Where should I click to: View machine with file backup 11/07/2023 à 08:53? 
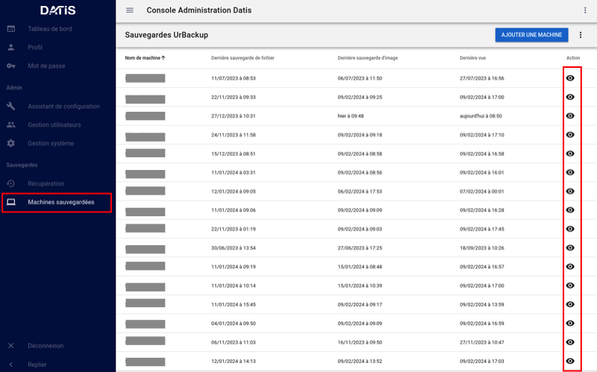[570, 78]
